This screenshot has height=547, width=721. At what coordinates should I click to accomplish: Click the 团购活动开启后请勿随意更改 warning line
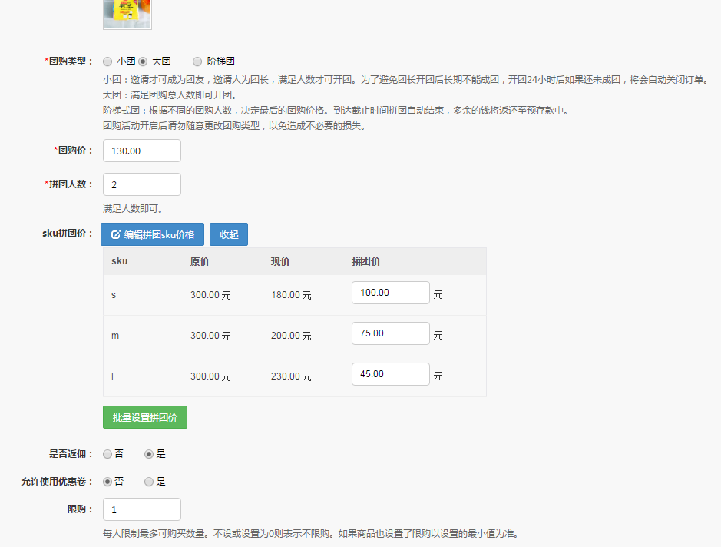click(x=234, y=125)
